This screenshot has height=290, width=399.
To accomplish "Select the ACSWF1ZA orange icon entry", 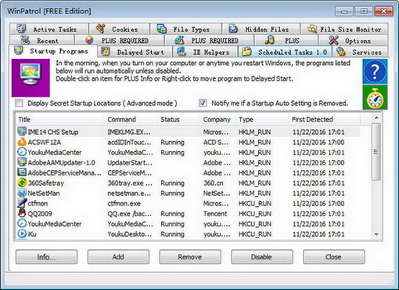I will point(22,142).
